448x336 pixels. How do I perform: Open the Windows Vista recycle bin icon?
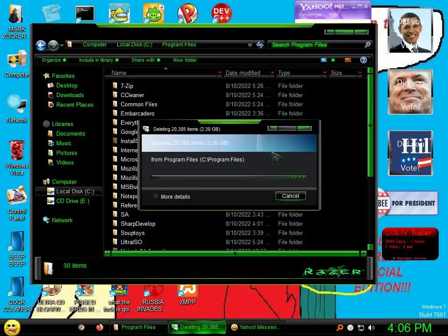click(x=17, y=157)
